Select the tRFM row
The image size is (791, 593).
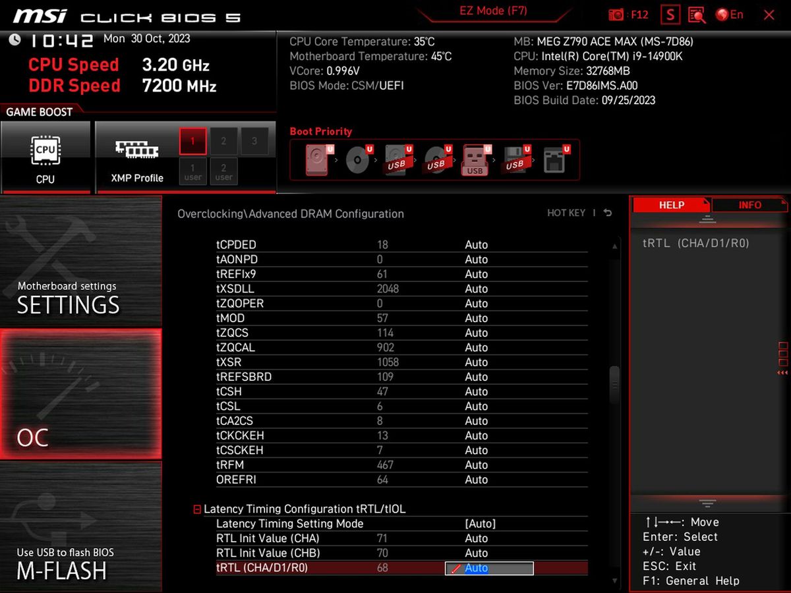point(402,465)
